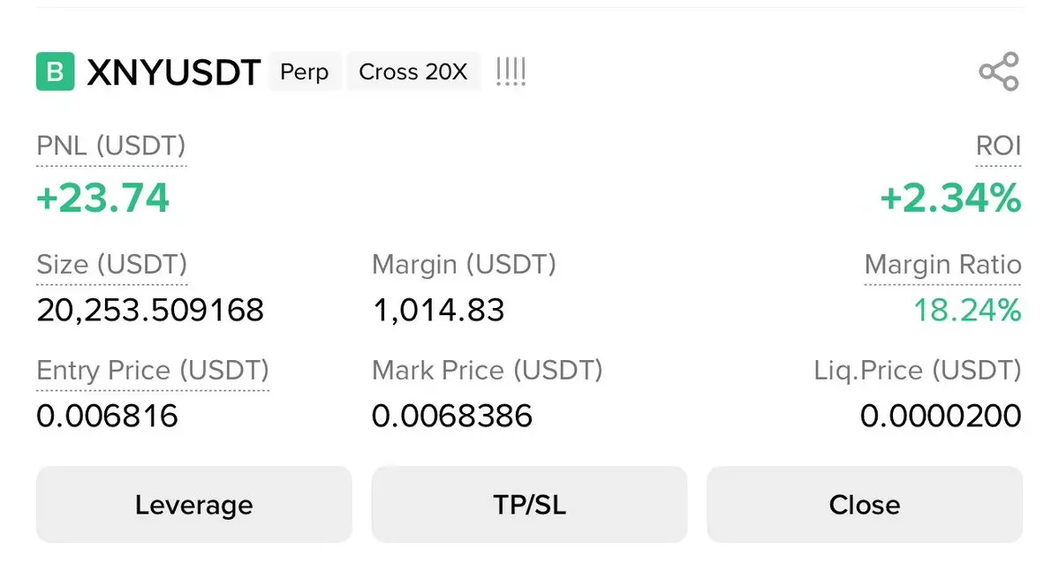This screenshot has width=1059, height=571.
Task: Tap the Entry Price (USDT) label
Action: click(x=153, y=370)
